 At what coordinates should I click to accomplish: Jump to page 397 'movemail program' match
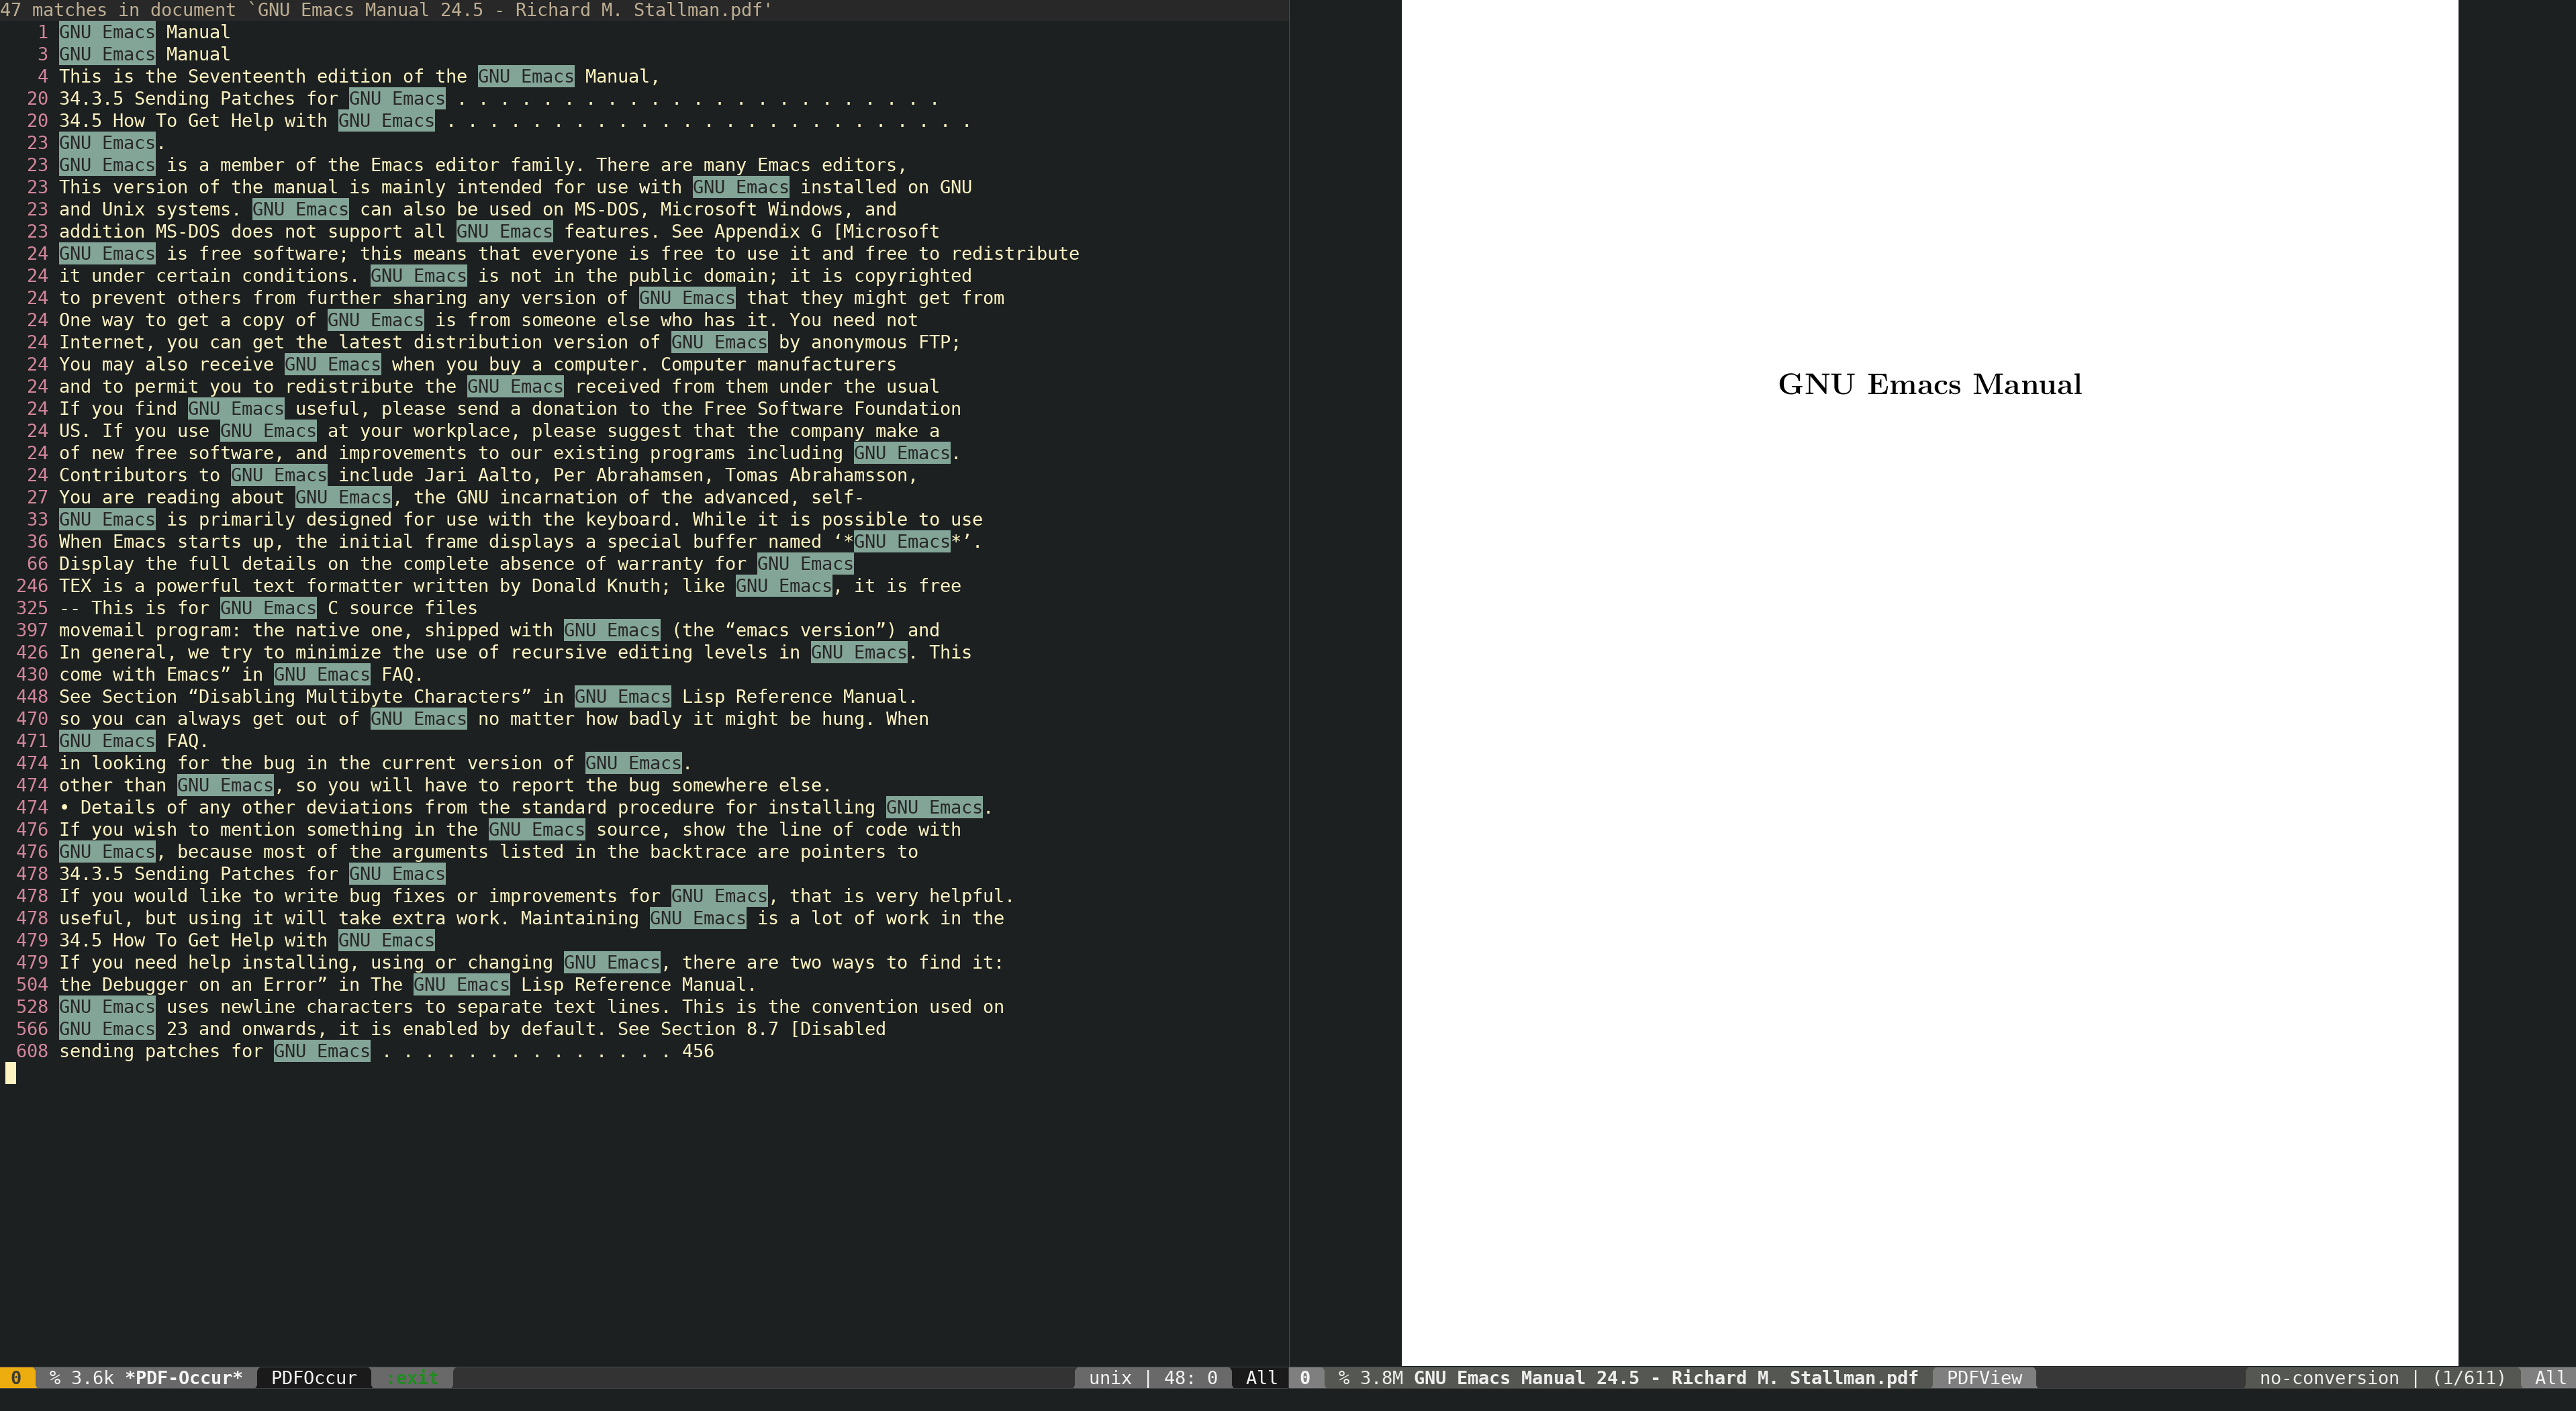pos(499,630)
